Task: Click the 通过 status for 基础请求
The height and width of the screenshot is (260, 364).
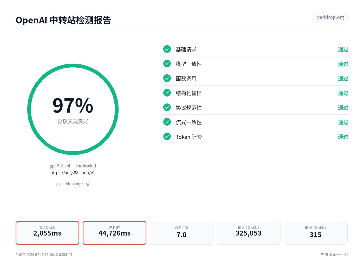Action: pos(343,49)
